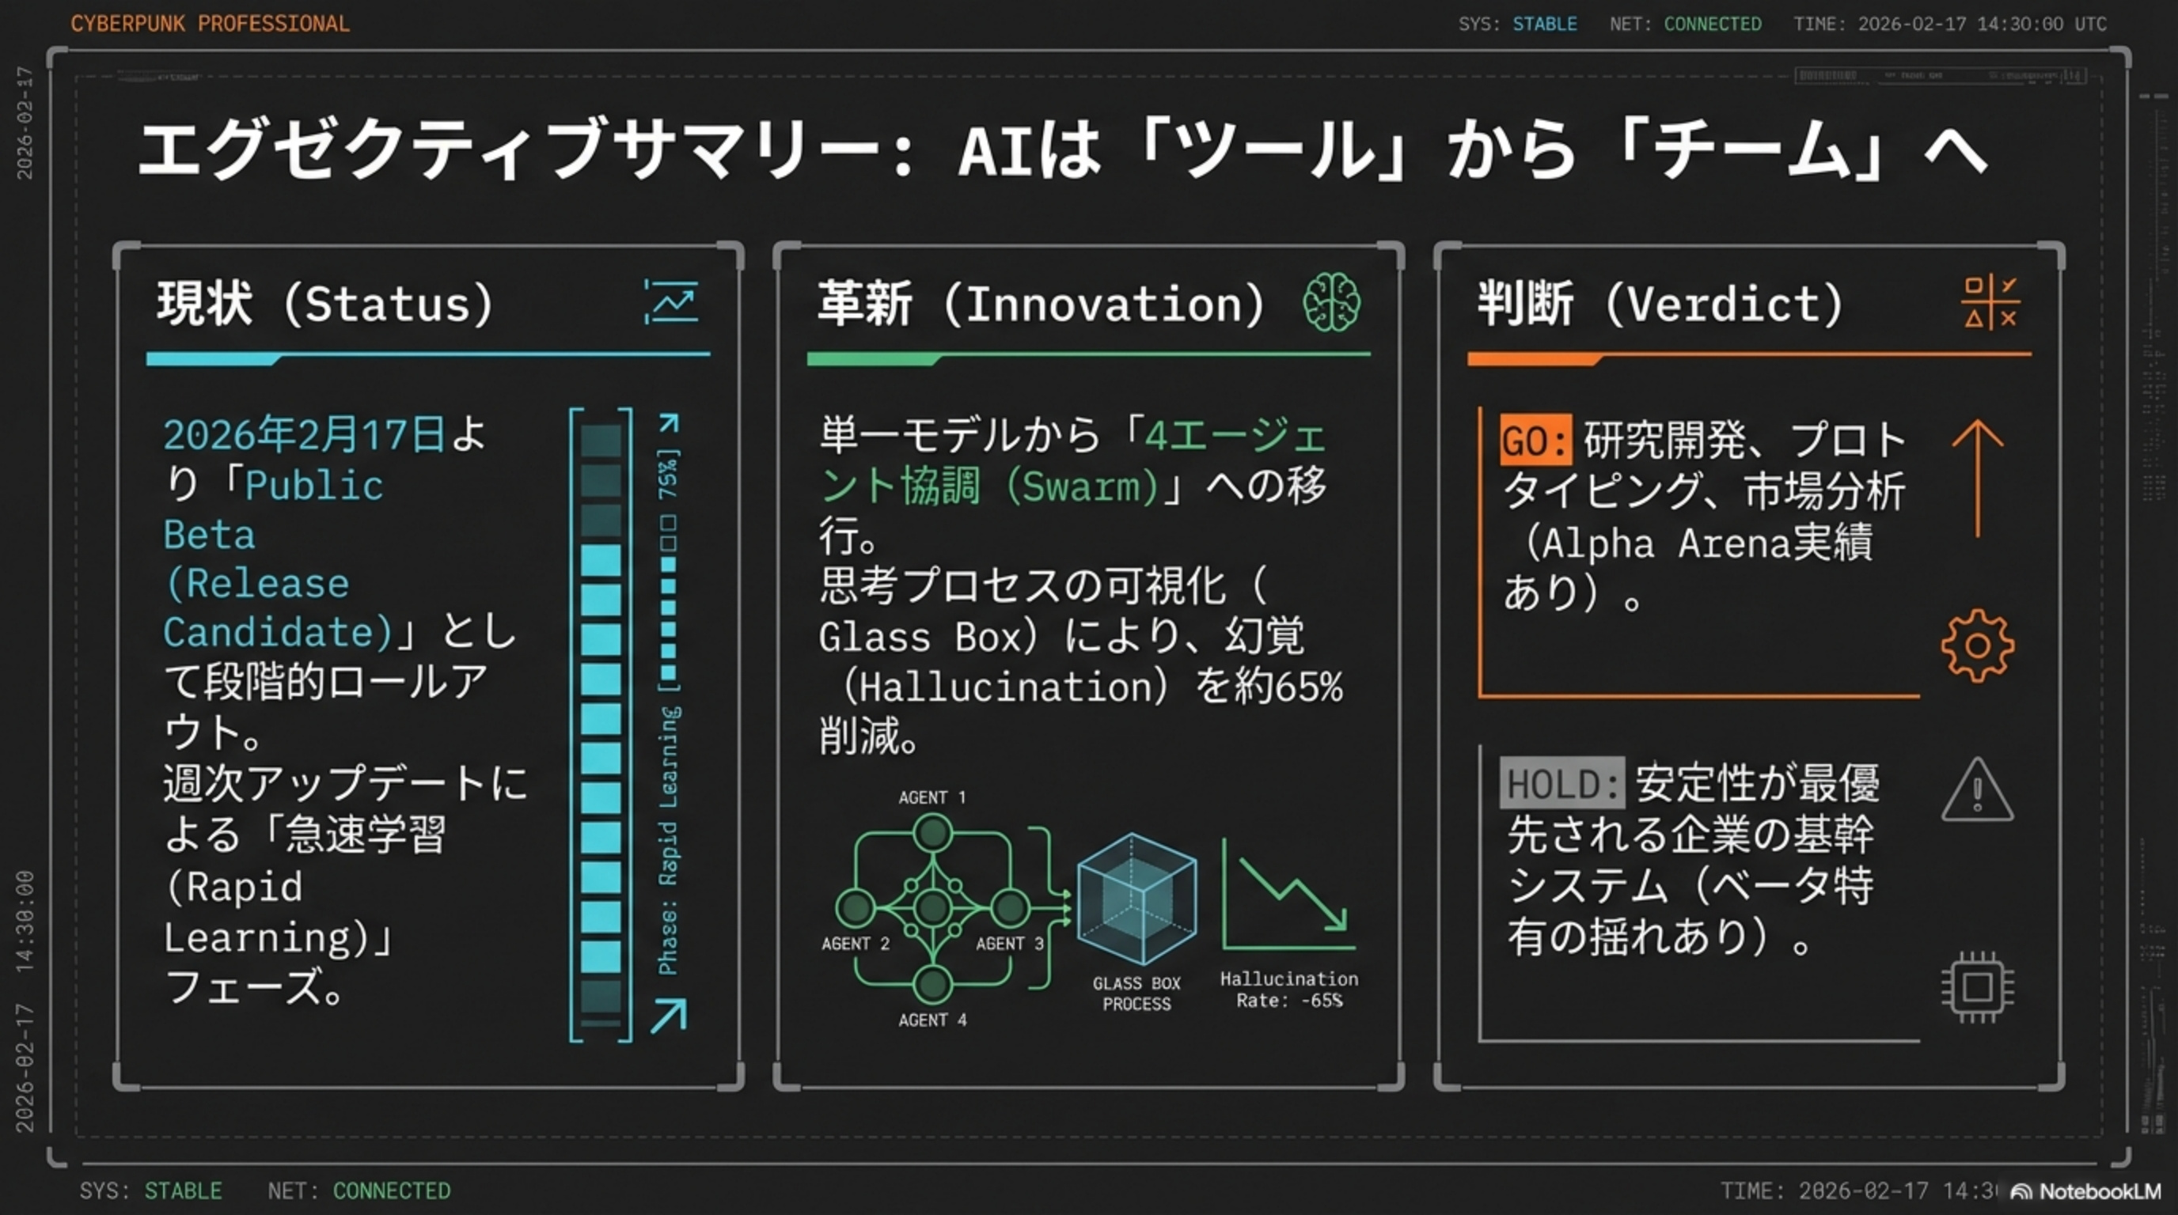Click the gray HOLD: label

click(x=1561, y=783)
